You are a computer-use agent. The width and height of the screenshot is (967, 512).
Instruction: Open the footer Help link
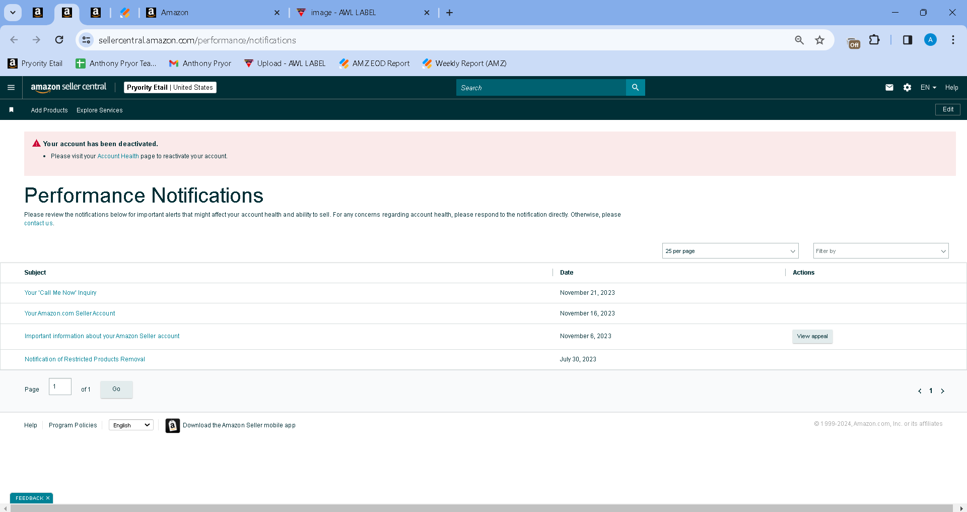(x=31, y=425)
